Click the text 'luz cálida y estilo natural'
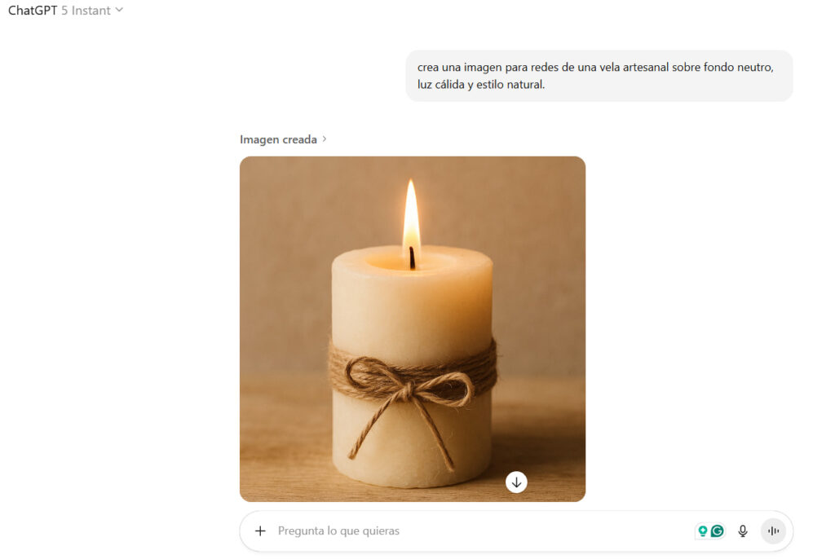Screen dimensions: 835x559 (x=480, y=84)
